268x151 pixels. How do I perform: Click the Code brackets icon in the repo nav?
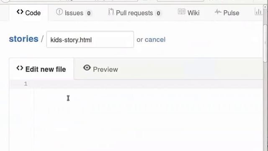click(20, 12)
